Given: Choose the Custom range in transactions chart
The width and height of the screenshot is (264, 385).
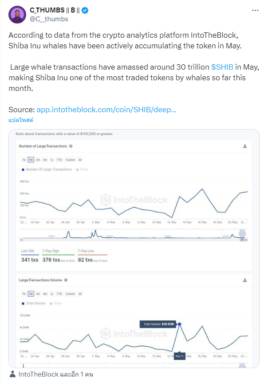Looking at the screenshot, I should pyautogui.click(x=70, y=160).
